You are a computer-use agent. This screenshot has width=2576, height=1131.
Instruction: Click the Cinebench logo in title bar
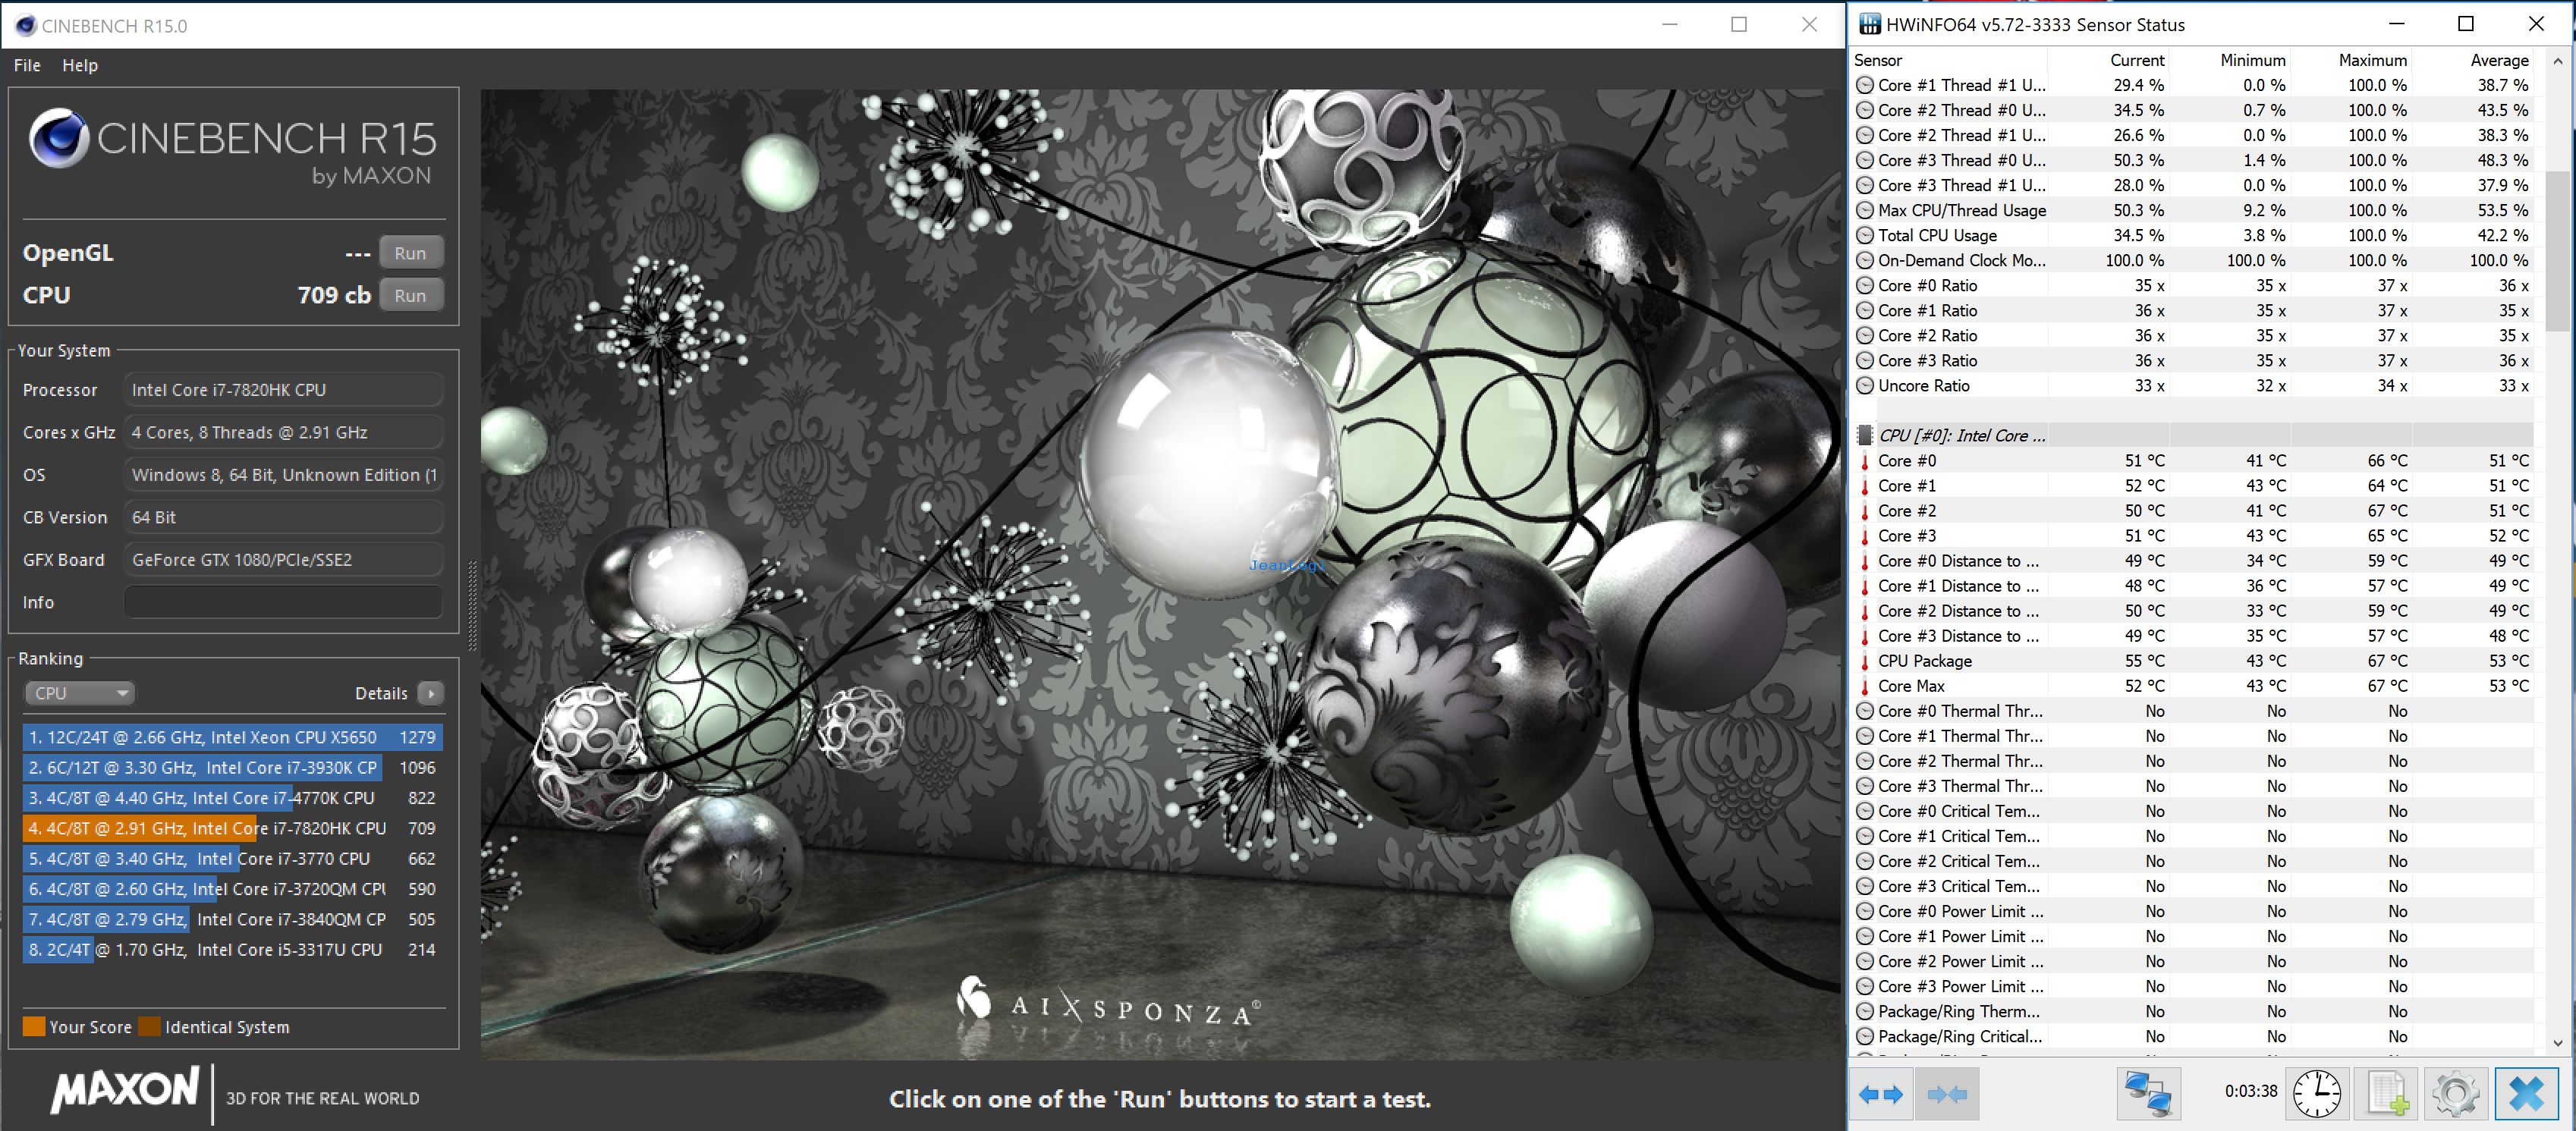25,26
